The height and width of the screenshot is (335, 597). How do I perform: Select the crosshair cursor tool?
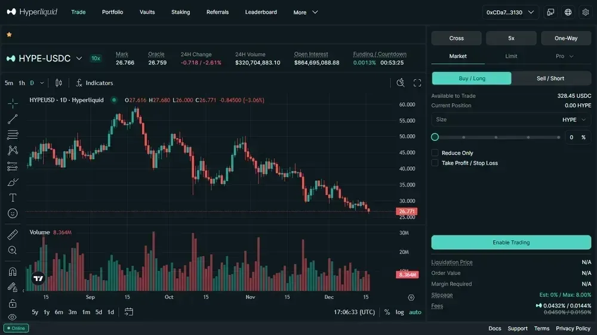click(x=13, y=104)
